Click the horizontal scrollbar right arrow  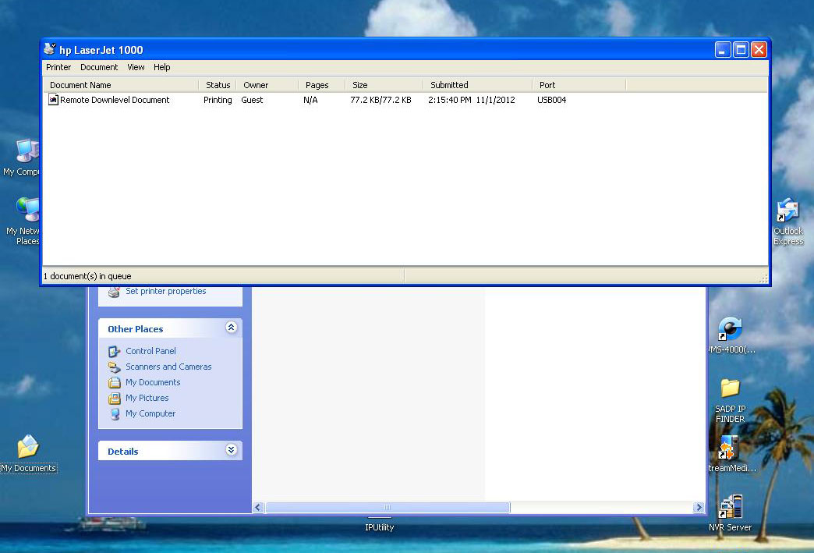(x=698, y=507)
